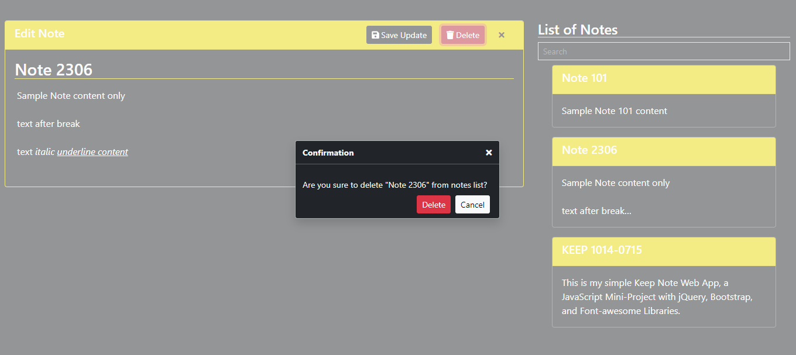Viewport: 796px width, 355px height.
Task: Close the Confirmation dialog with the X
Action: [x=489, y=153]
